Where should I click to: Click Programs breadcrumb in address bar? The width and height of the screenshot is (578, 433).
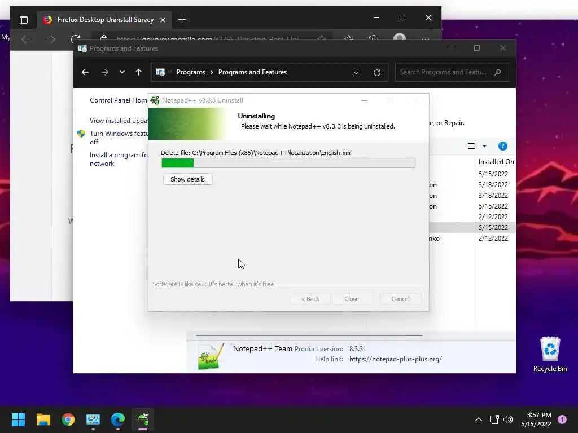tap(191, 72)
